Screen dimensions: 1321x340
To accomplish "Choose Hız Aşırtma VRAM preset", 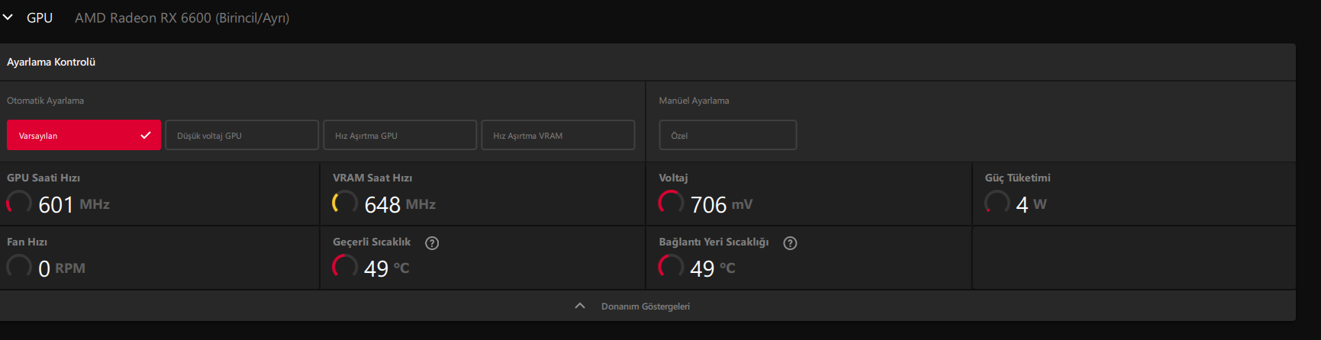I will (557, 136).
